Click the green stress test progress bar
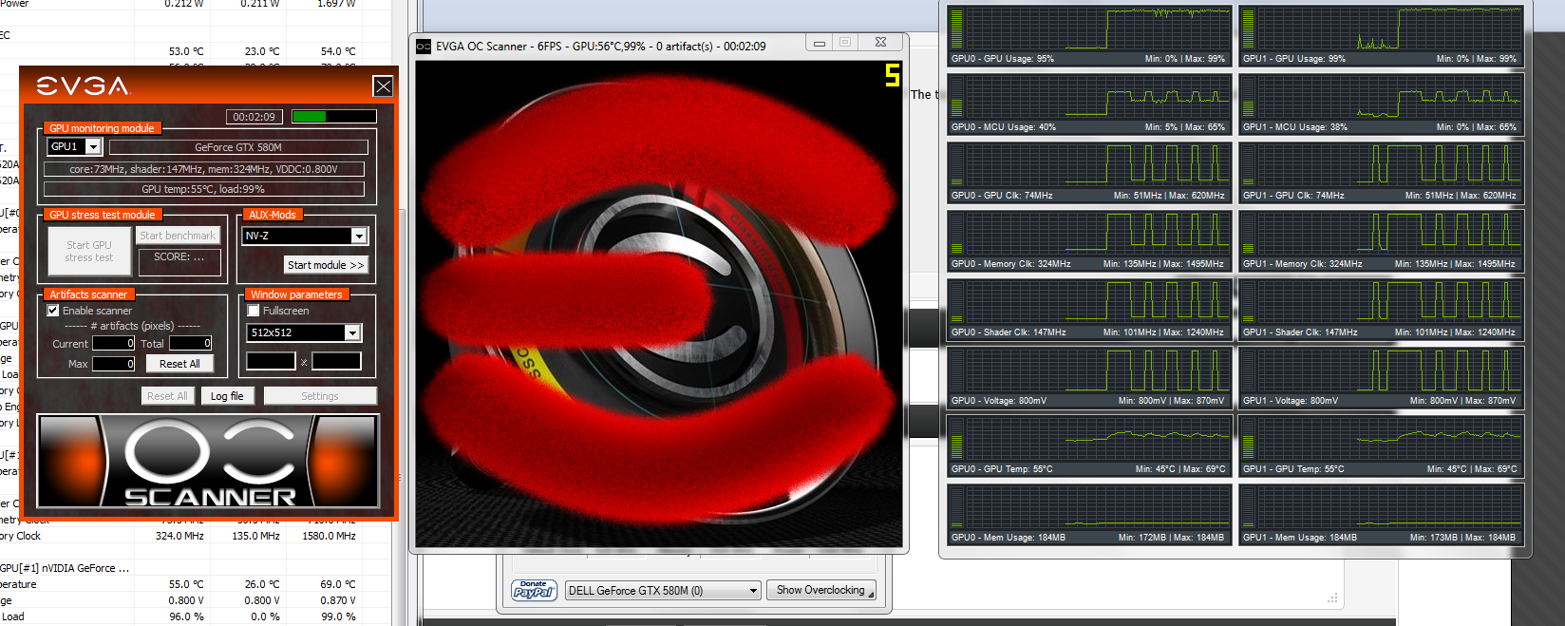 pyautogui.click(x=334, y=116)
